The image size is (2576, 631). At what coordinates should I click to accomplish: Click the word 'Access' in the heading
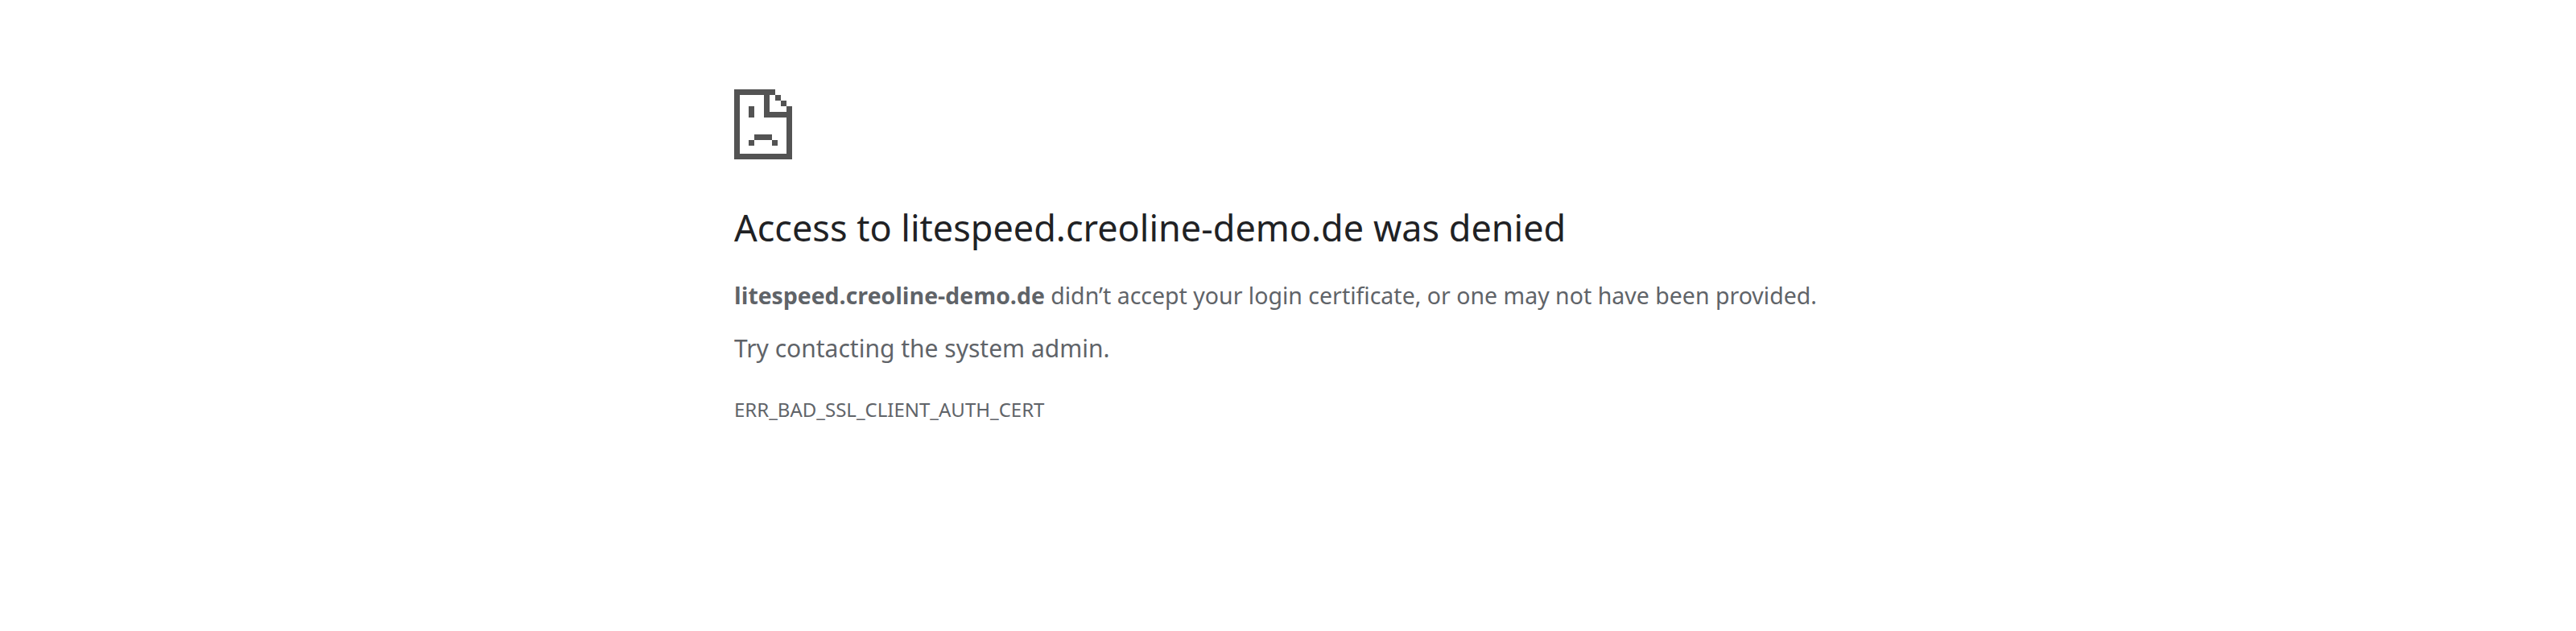point(790,229)
